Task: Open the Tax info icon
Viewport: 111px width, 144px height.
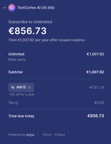Action: click(17, 103)
